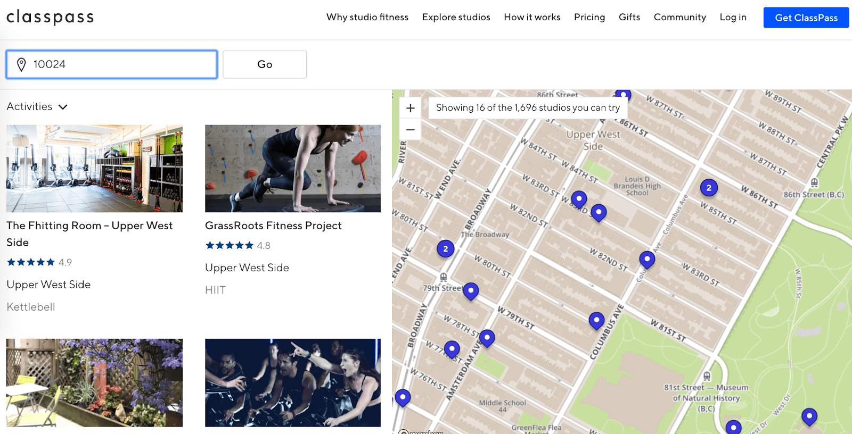This screenshot has height=434, width=852.
Task: Open GrassRoots Fitness Project studio photo
Action: coord(293,169)
